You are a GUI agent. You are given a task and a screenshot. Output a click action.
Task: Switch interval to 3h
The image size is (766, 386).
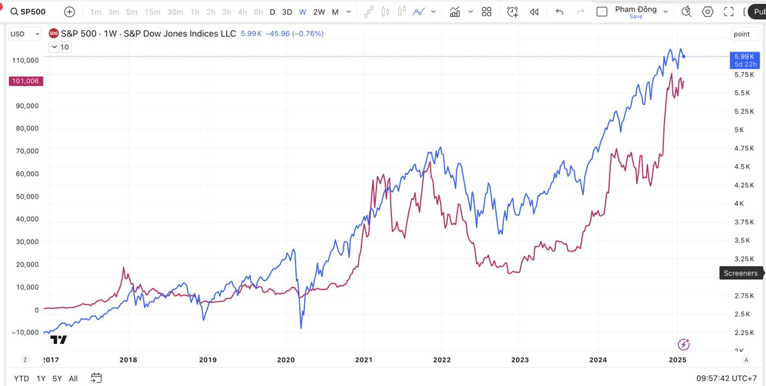pos(227,12)
